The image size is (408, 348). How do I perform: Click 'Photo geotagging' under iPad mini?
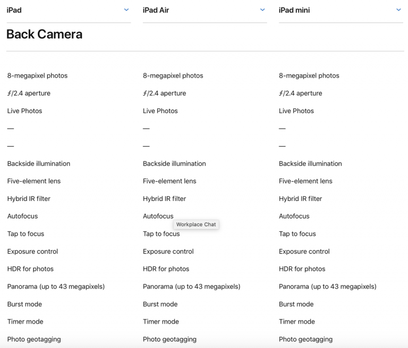[x=305, y=339]
